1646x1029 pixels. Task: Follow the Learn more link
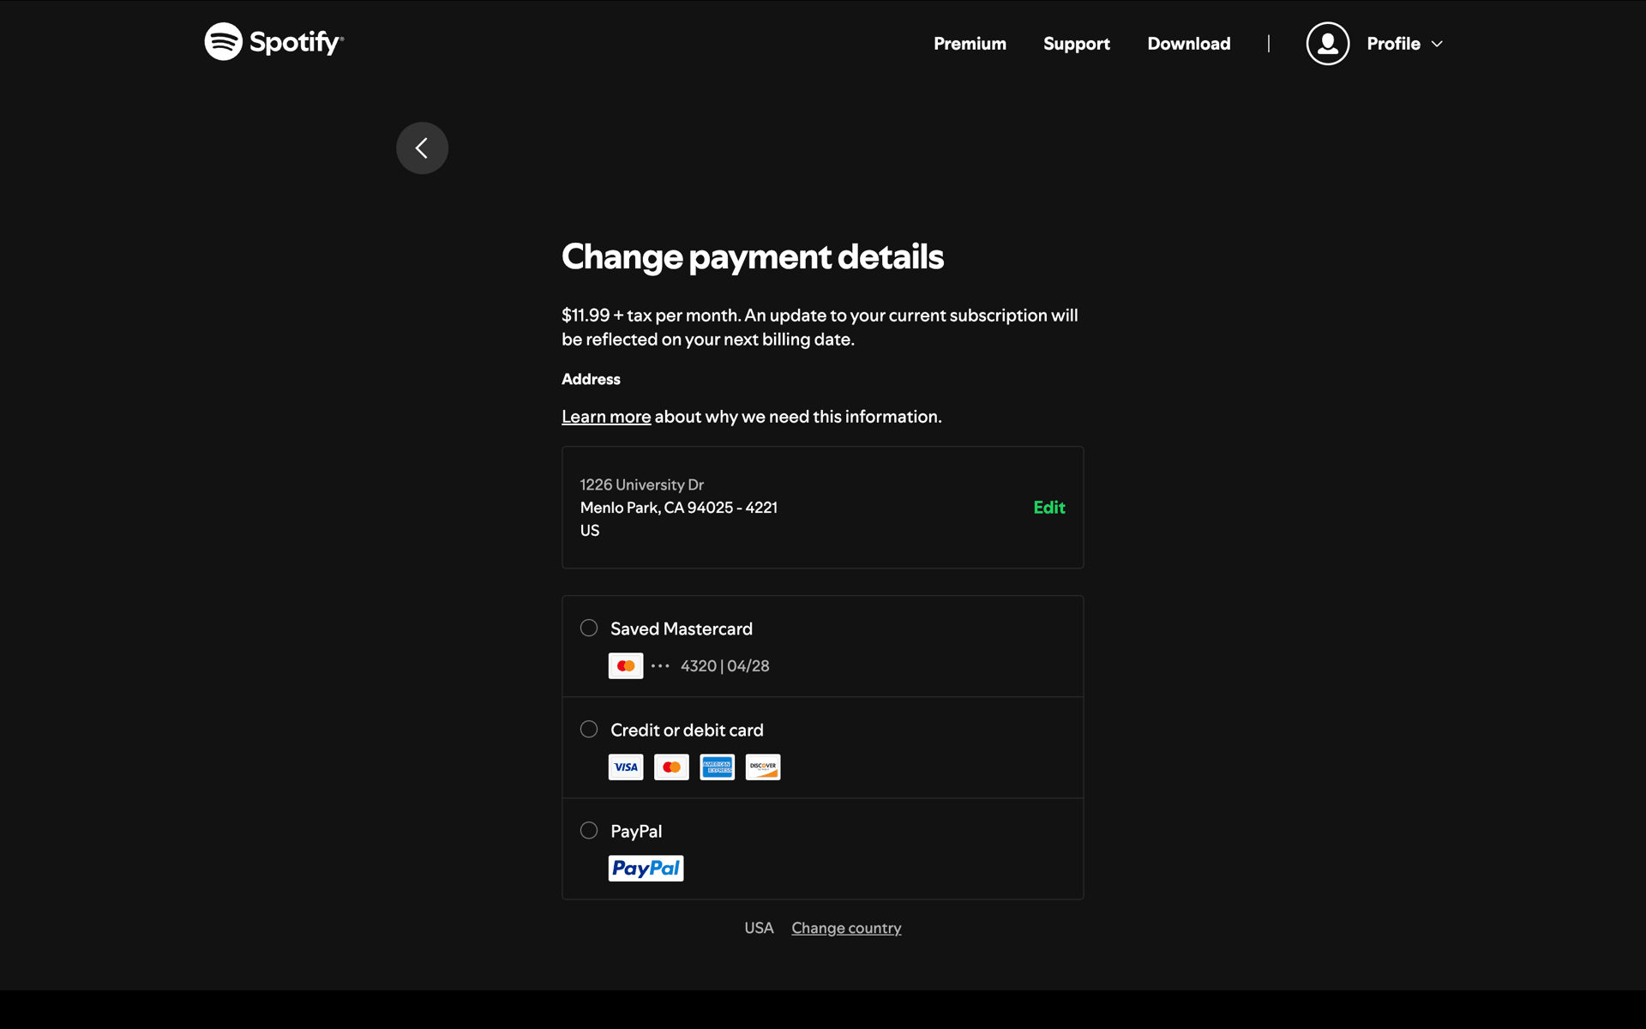pos(606,417)
